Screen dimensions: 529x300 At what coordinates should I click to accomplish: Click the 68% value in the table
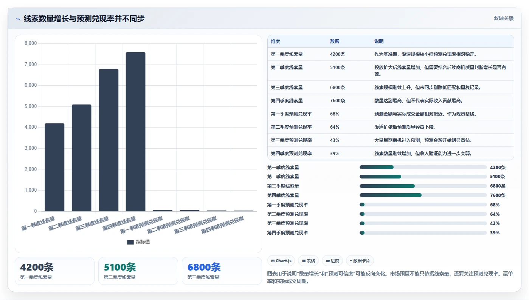(335, 114)
